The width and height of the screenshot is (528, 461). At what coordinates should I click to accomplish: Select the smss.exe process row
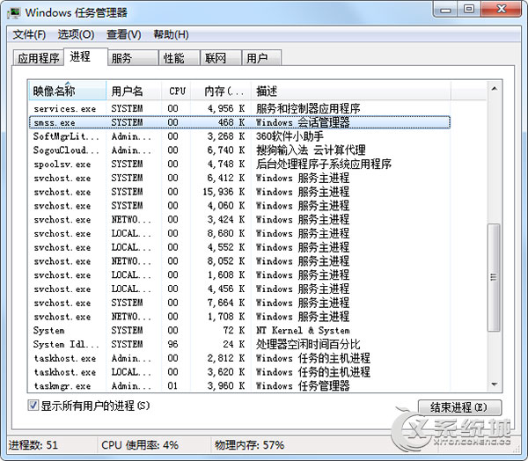point(239,122)
